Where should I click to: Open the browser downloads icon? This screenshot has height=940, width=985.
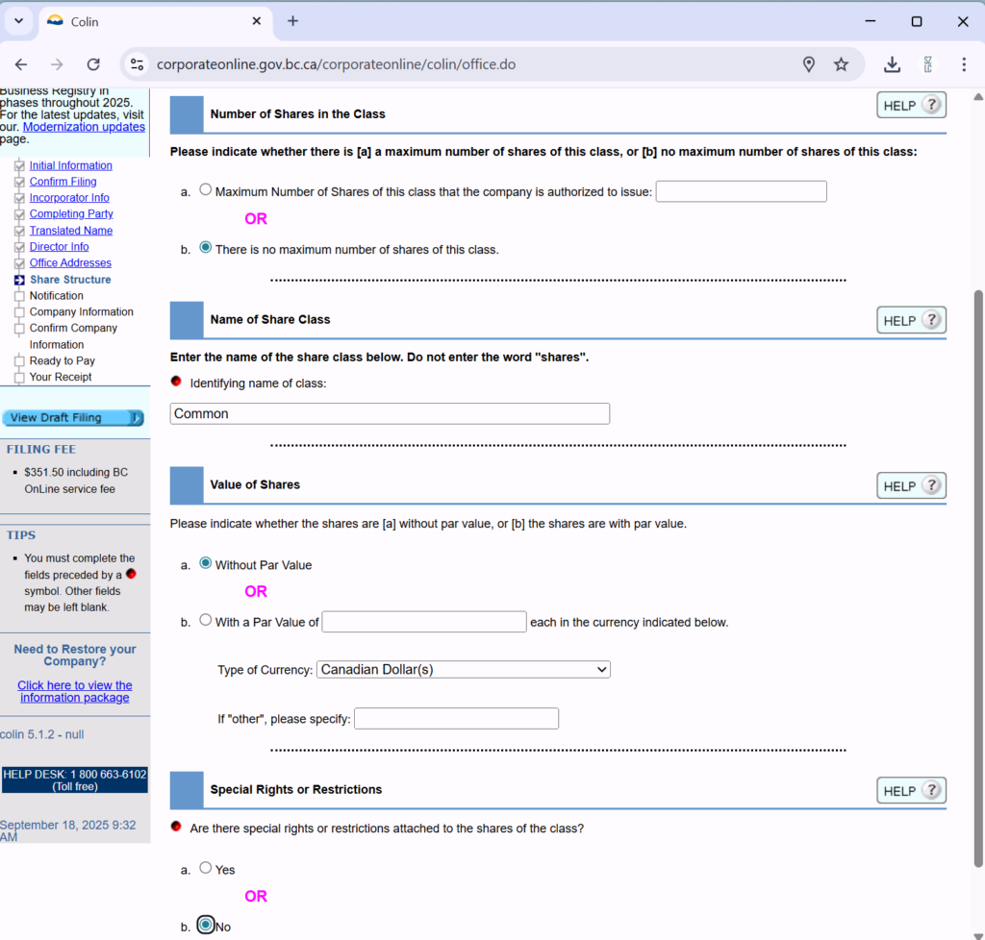pyautogui.click(x=892, y=64)
